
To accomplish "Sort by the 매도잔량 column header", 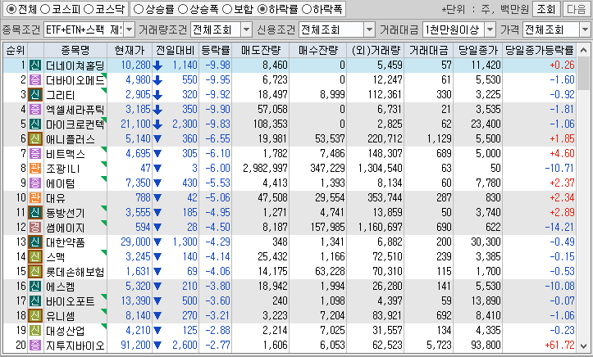I will (x=260, y=50).
